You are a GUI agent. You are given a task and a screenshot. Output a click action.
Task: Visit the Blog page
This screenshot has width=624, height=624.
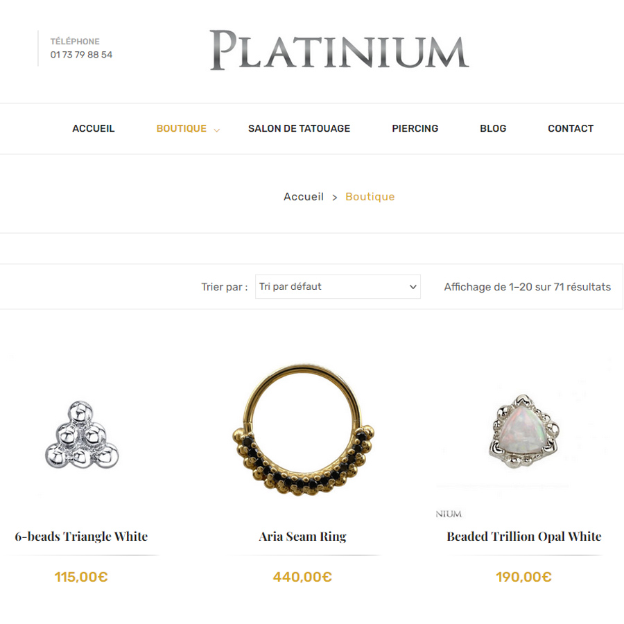click(x=493, y=128)
